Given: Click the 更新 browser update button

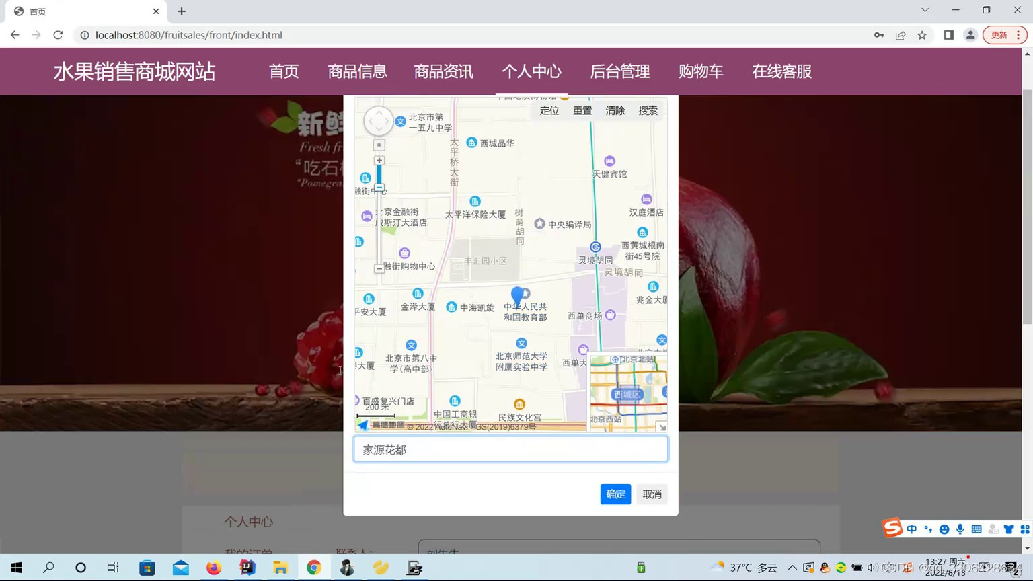Looking at the screenshot, I should coord(1005,35).
